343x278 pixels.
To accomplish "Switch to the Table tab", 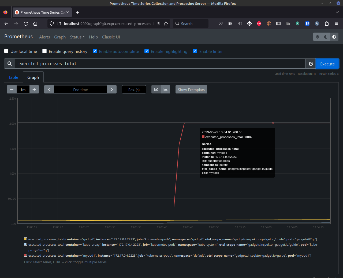I will (x=13, y=77).
